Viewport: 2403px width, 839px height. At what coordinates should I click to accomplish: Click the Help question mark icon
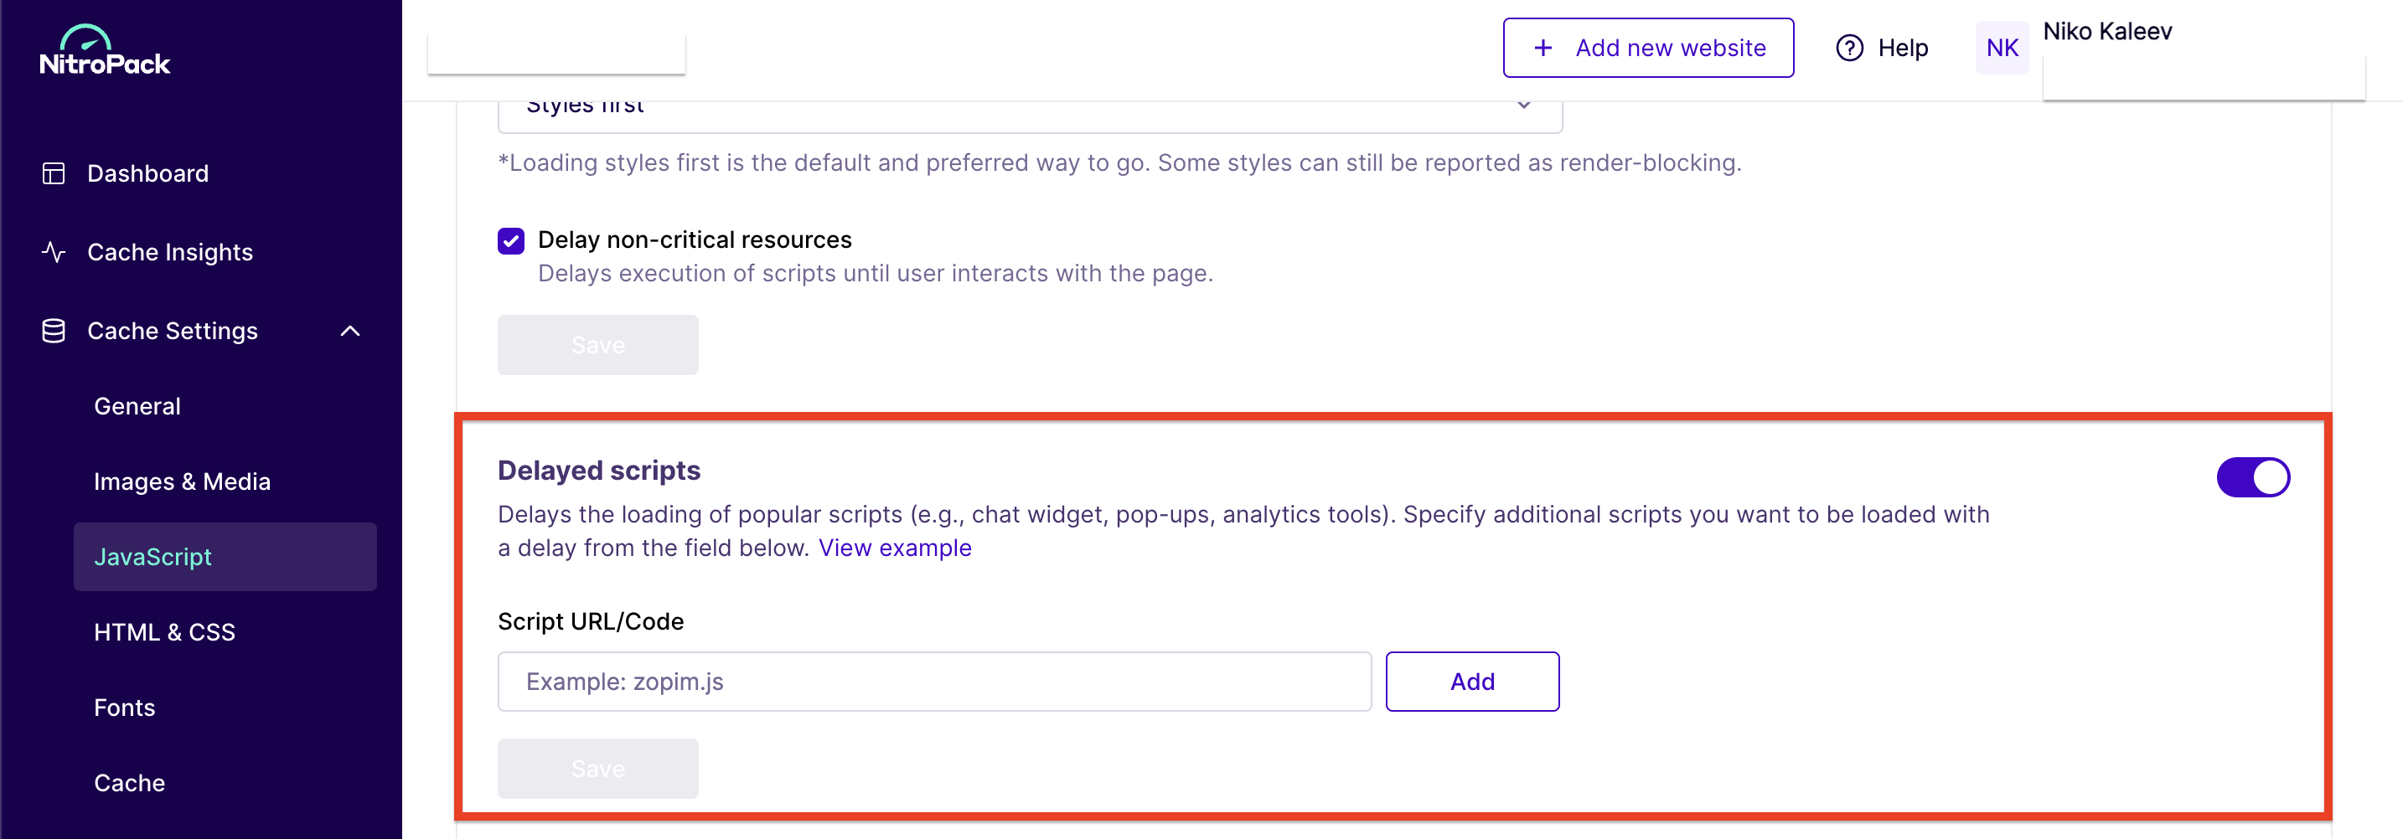coord(1849,48)
